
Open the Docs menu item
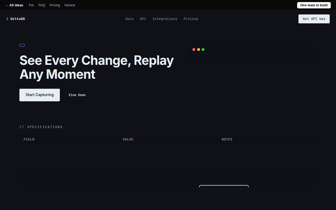pyautogui.click(x=129, y=19)
